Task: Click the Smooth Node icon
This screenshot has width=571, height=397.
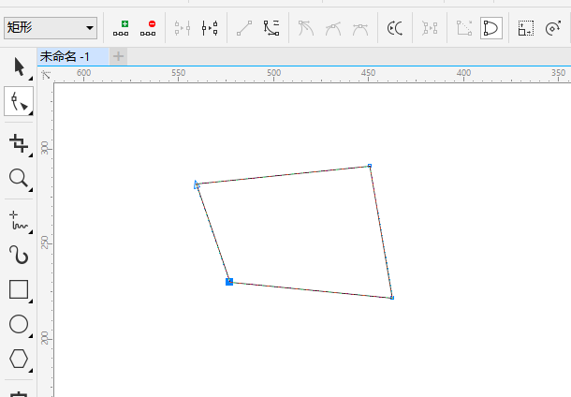Action: click(x=333, y=28)
